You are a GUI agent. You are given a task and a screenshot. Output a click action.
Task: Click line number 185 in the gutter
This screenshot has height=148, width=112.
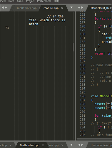(83, 54)
